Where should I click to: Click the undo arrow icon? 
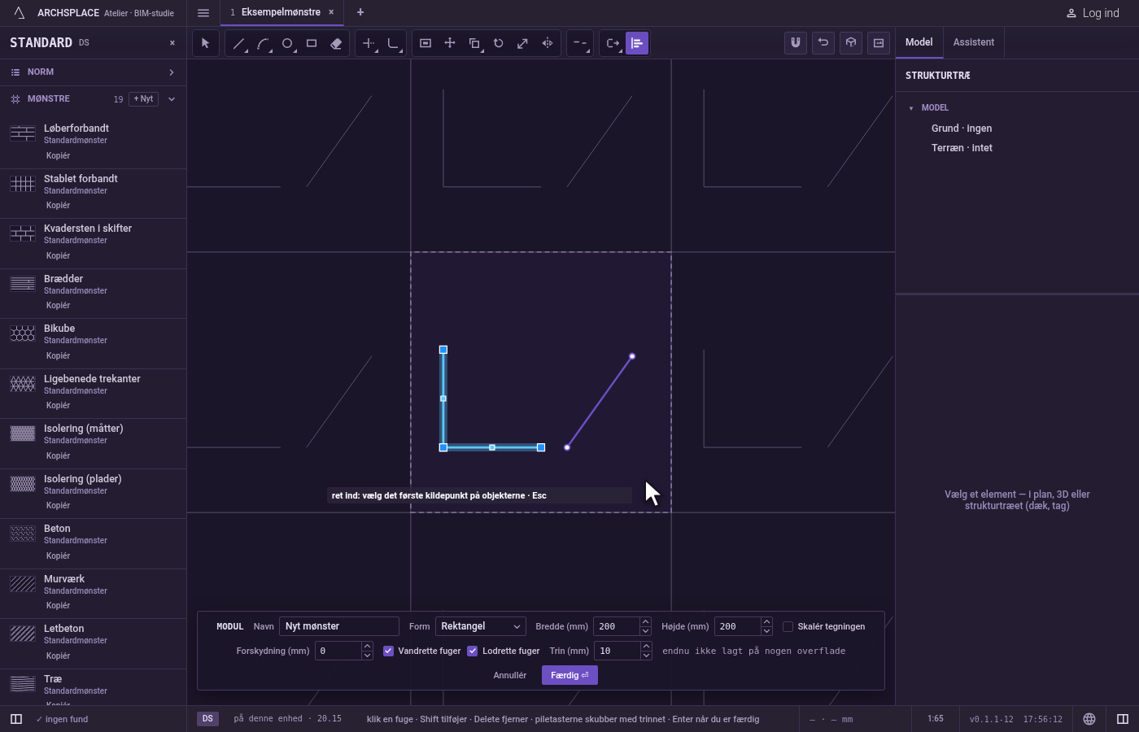(823, 43)
